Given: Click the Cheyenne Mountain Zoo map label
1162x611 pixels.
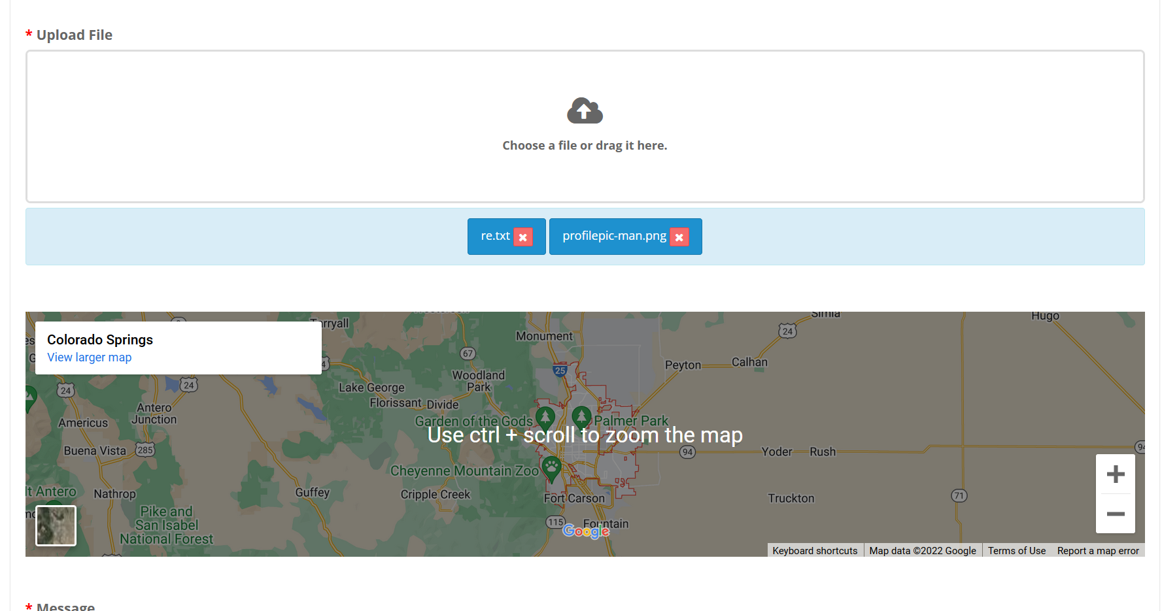Looking at the screenshot, I should (464, 471).
